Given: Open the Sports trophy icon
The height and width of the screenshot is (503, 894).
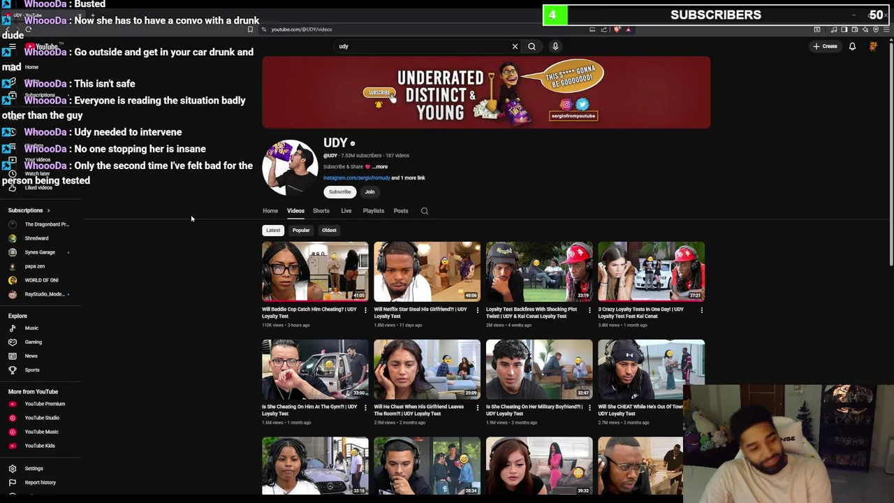Looking at the screenshot, I should pyautogui.click(x=12, y=370).
